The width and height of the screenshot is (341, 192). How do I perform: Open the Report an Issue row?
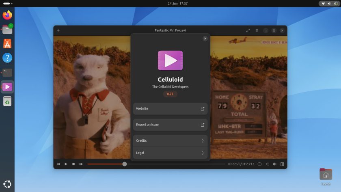click(170, 125)
